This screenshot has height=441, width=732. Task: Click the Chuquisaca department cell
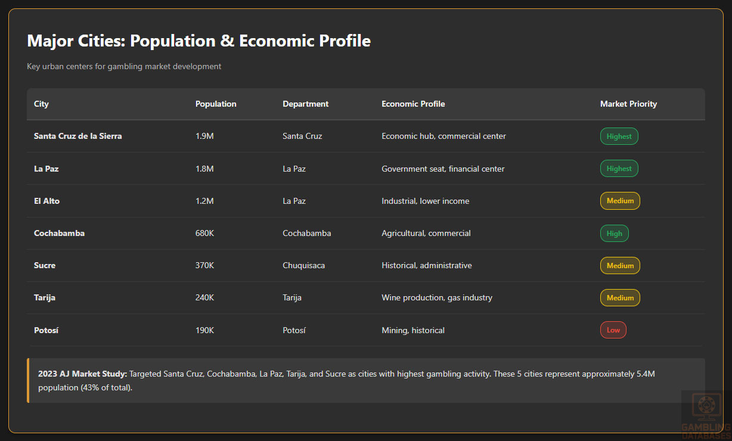pos(303,265)
